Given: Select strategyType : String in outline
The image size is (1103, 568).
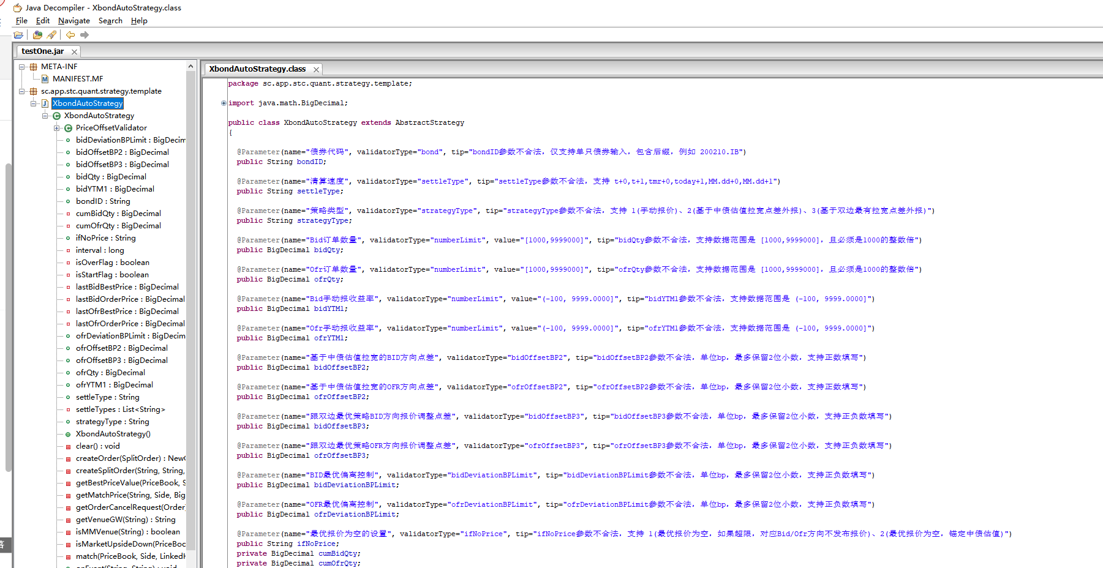Looking at the screenshot, I should point(113,422).
